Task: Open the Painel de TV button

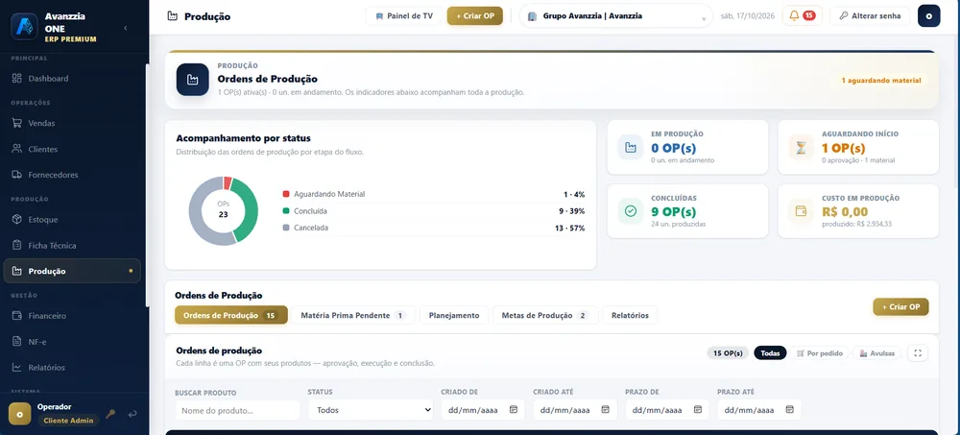Action: tap(404, 16)
